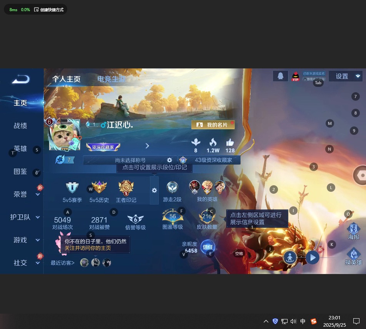This screenshot has height=329, width=366.
Task: Click the Sogou S input icon
Action: pos(313,321)
